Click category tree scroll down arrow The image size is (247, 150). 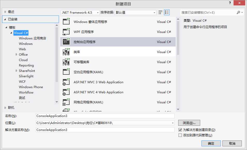pyautogui.click(x=57, y=102)
